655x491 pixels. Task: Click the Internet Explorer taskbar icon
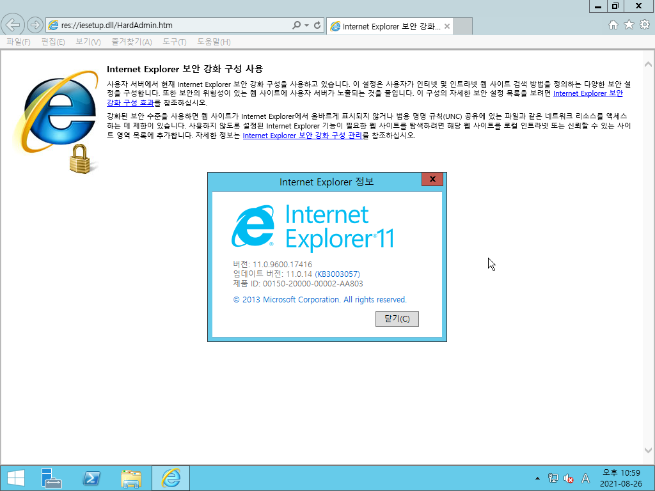pos(171,478)
